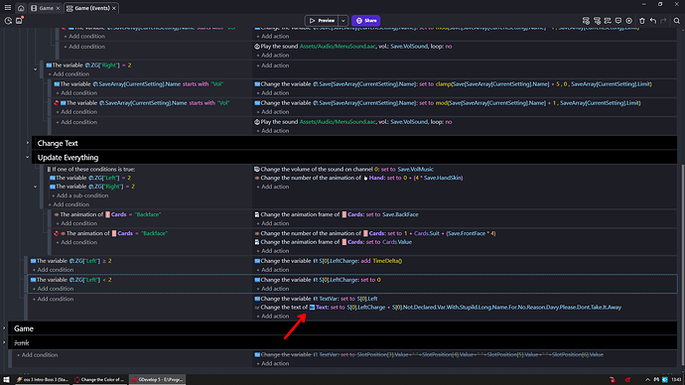Switch to 'Change the Color of' taskbar window
685x385 pixels.
99,380
